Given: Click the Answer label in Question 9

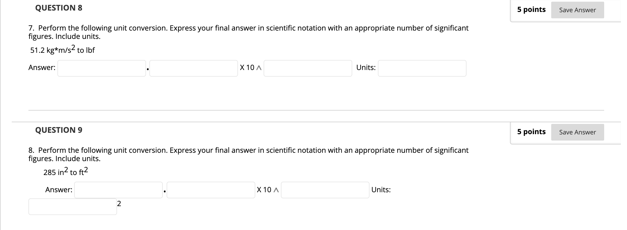Looking at the screenshot, I should click(x=59, y=190).
